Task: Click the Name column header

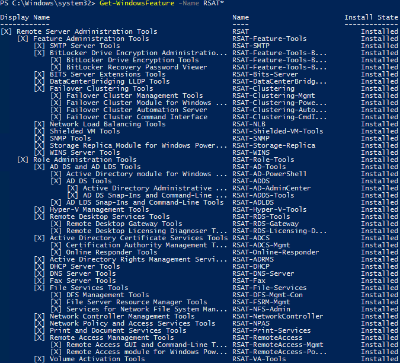Action: [x=241, y=17]
